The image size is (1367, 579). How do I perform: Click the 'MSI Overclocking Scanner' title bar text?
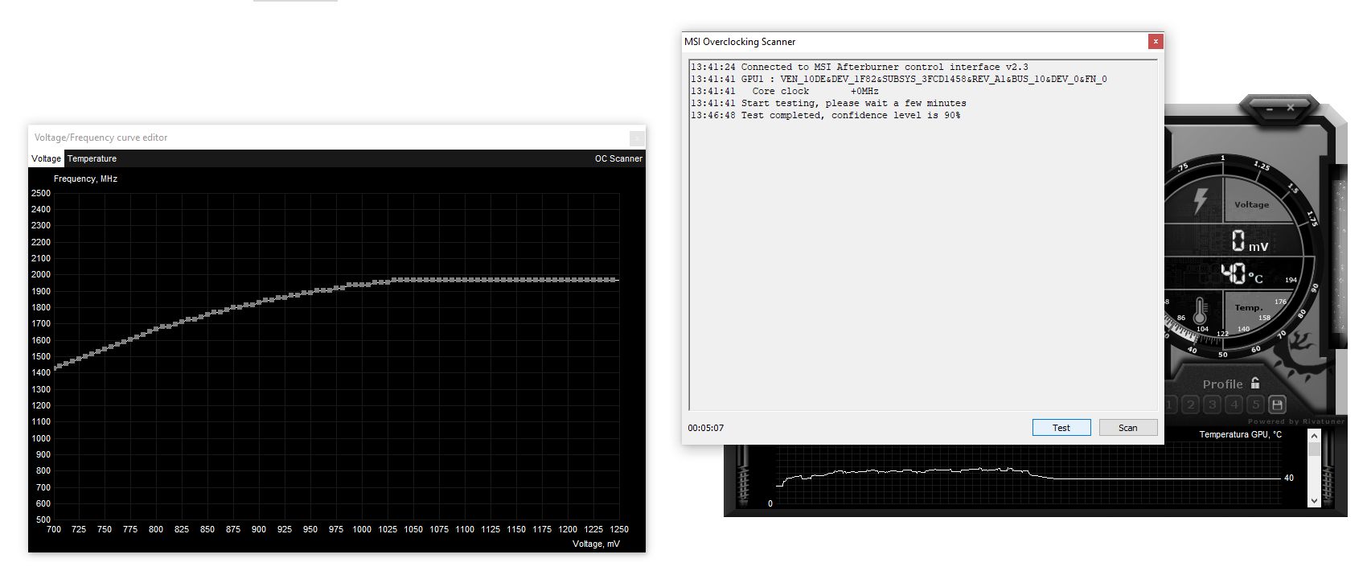740,42
